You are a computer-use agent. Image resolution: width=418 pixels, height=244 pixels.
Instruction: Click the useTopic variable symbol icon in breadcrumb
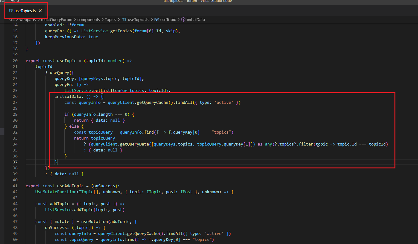point(157,19)
